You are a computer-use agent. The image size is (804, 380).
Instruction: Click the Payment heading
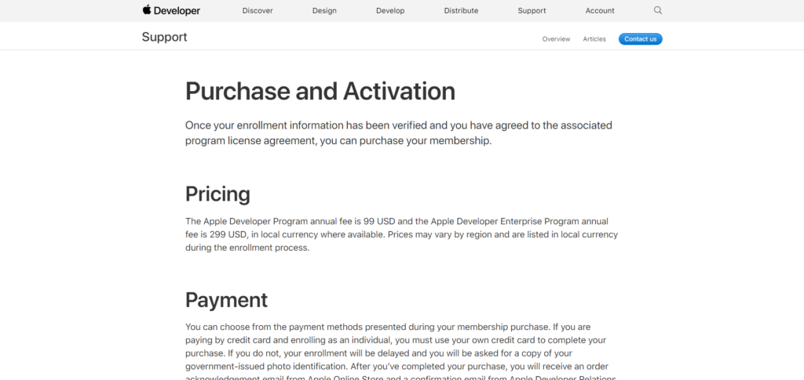click(226, 300)
